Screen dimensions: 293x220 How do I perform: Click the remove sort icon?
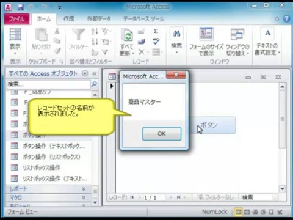[x=95, y=52]
